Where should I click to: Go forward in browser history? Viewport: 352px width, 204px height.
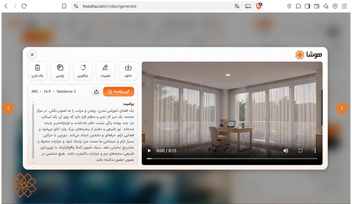15,6
